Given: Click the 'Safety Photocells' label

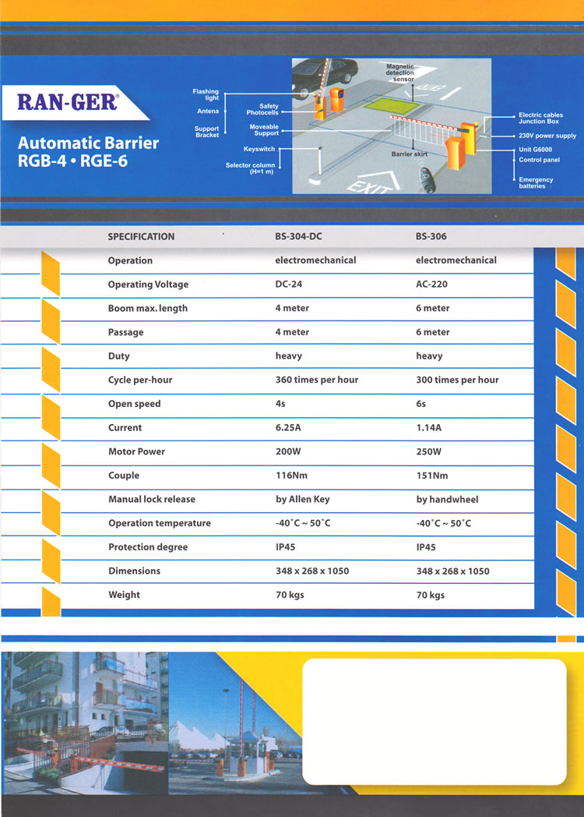Looking at the screenshot, I should tap(262, 109).
